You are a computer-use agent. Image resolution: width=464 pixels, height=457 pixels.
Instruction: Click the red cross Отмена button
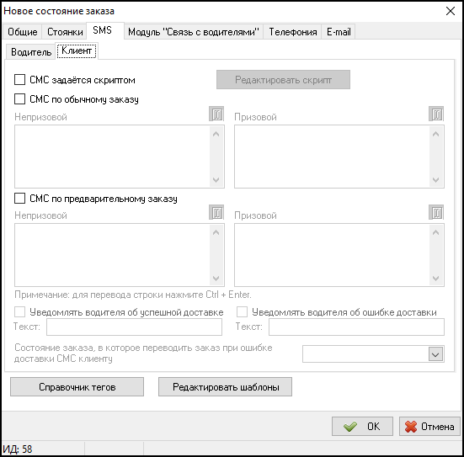coord(429,426)
